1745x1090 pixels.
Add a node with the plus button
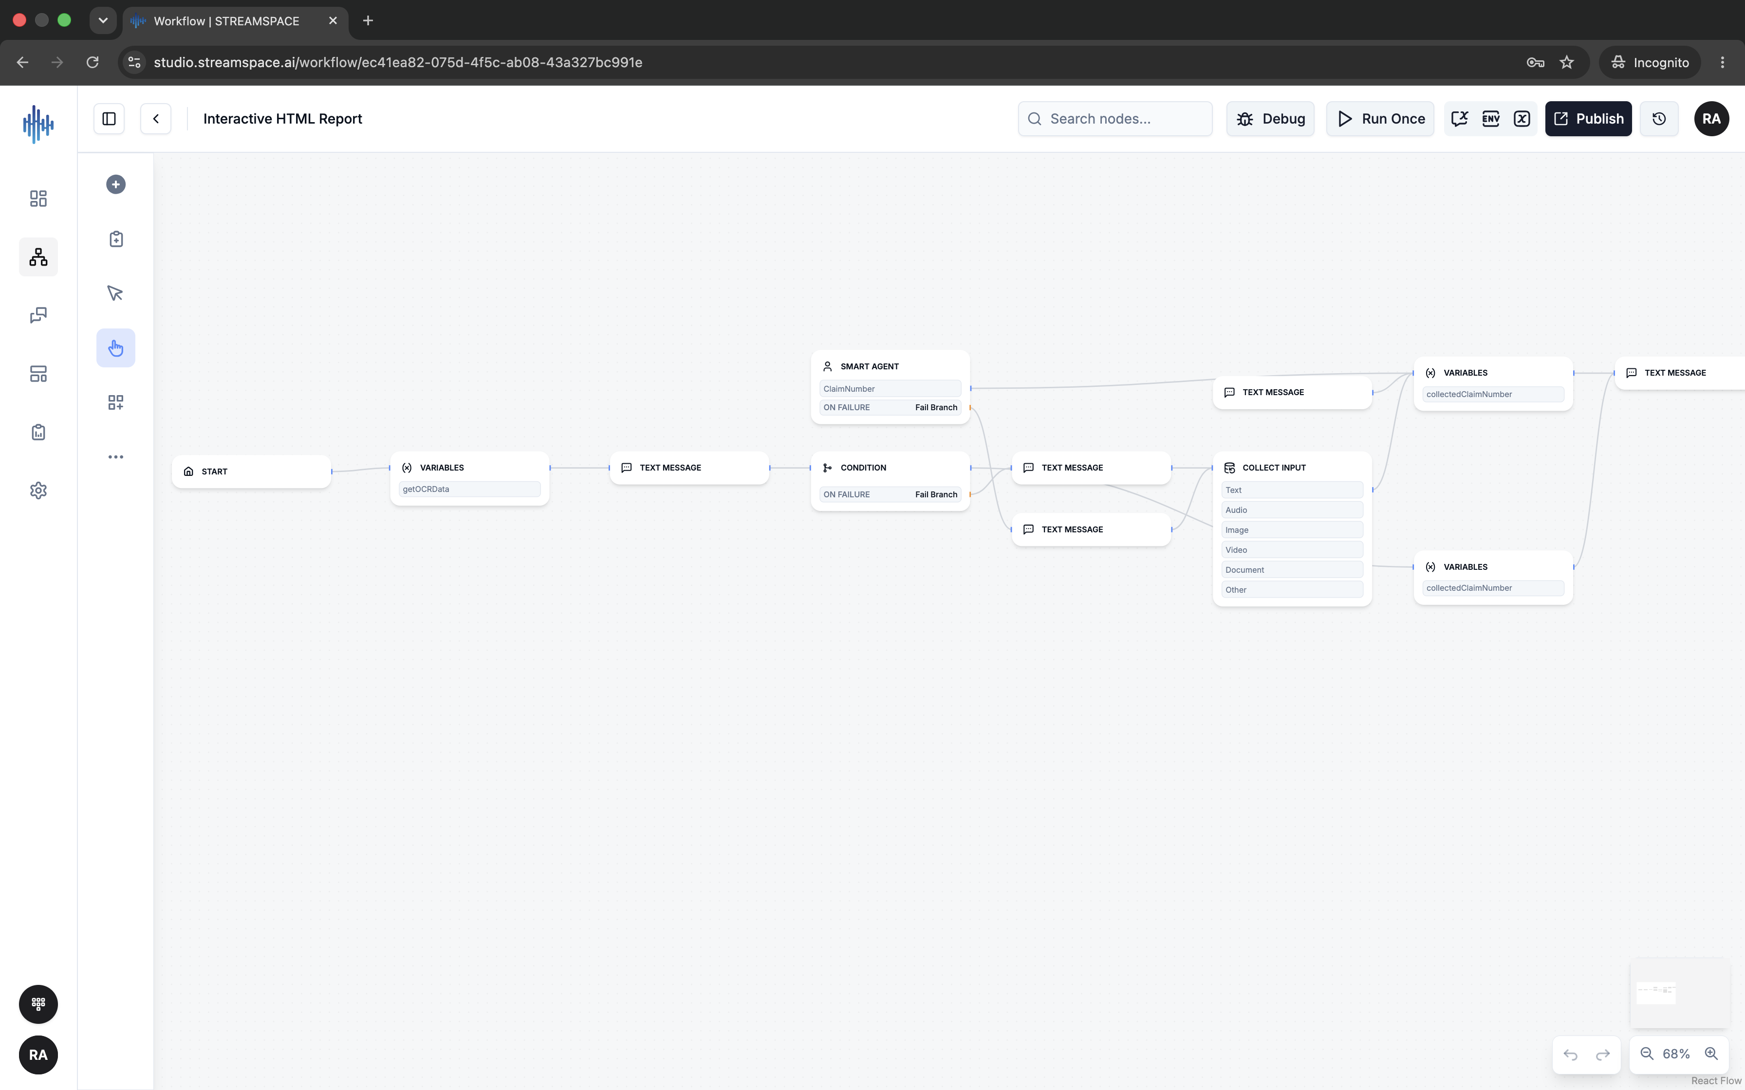[x=115, y=184]
